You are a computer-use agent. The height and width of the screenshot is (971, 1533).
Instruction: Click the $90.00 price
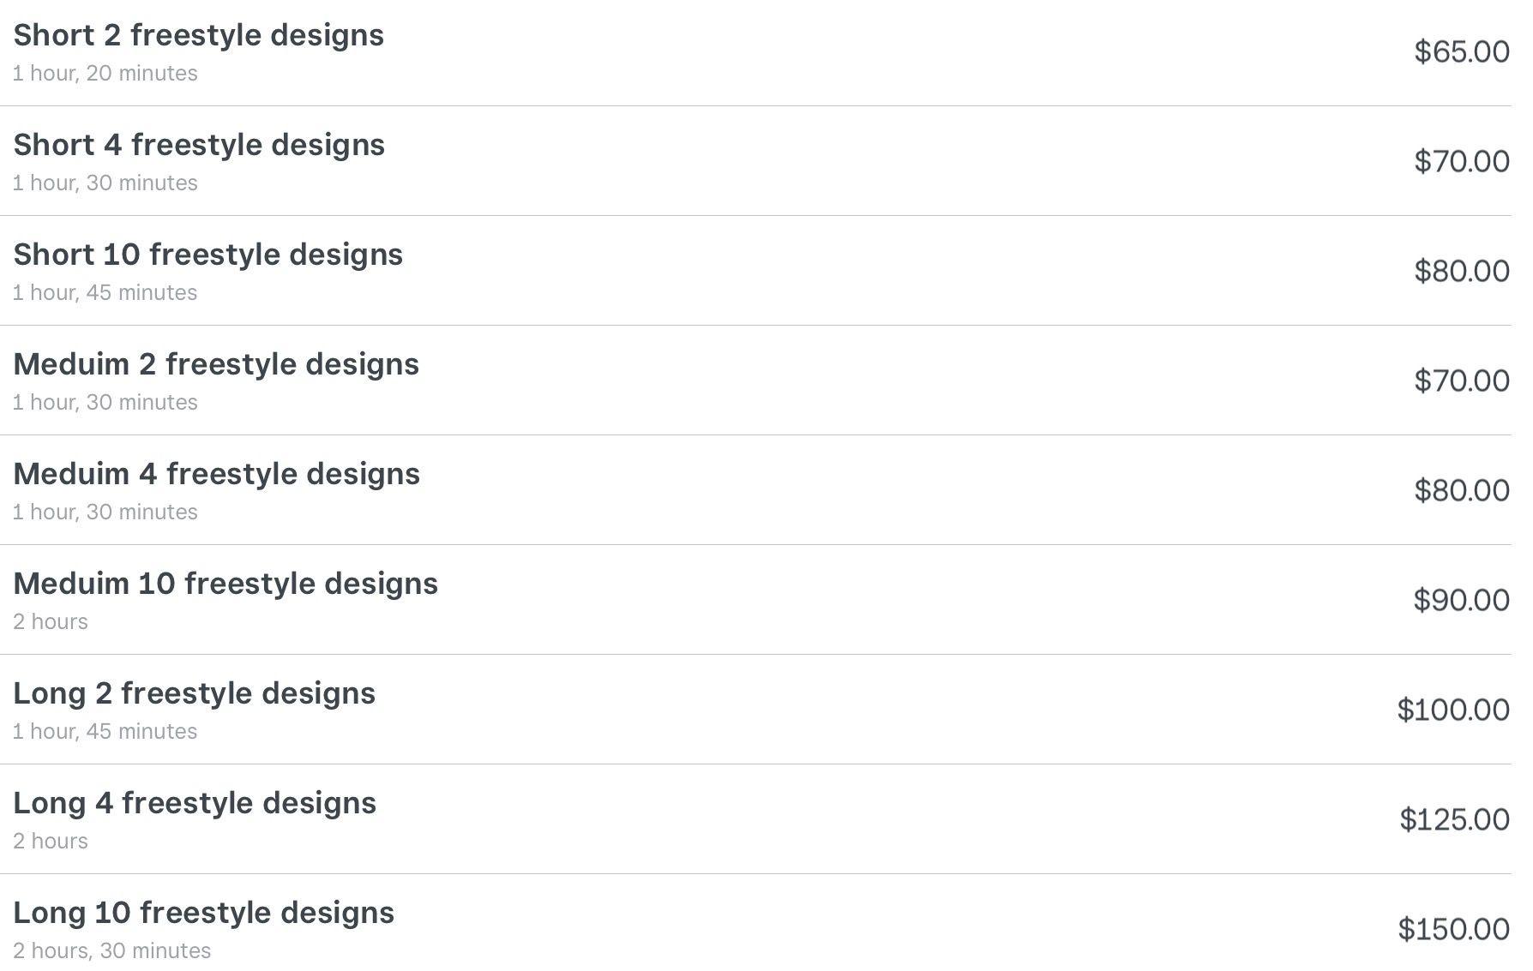[1461, 600]
